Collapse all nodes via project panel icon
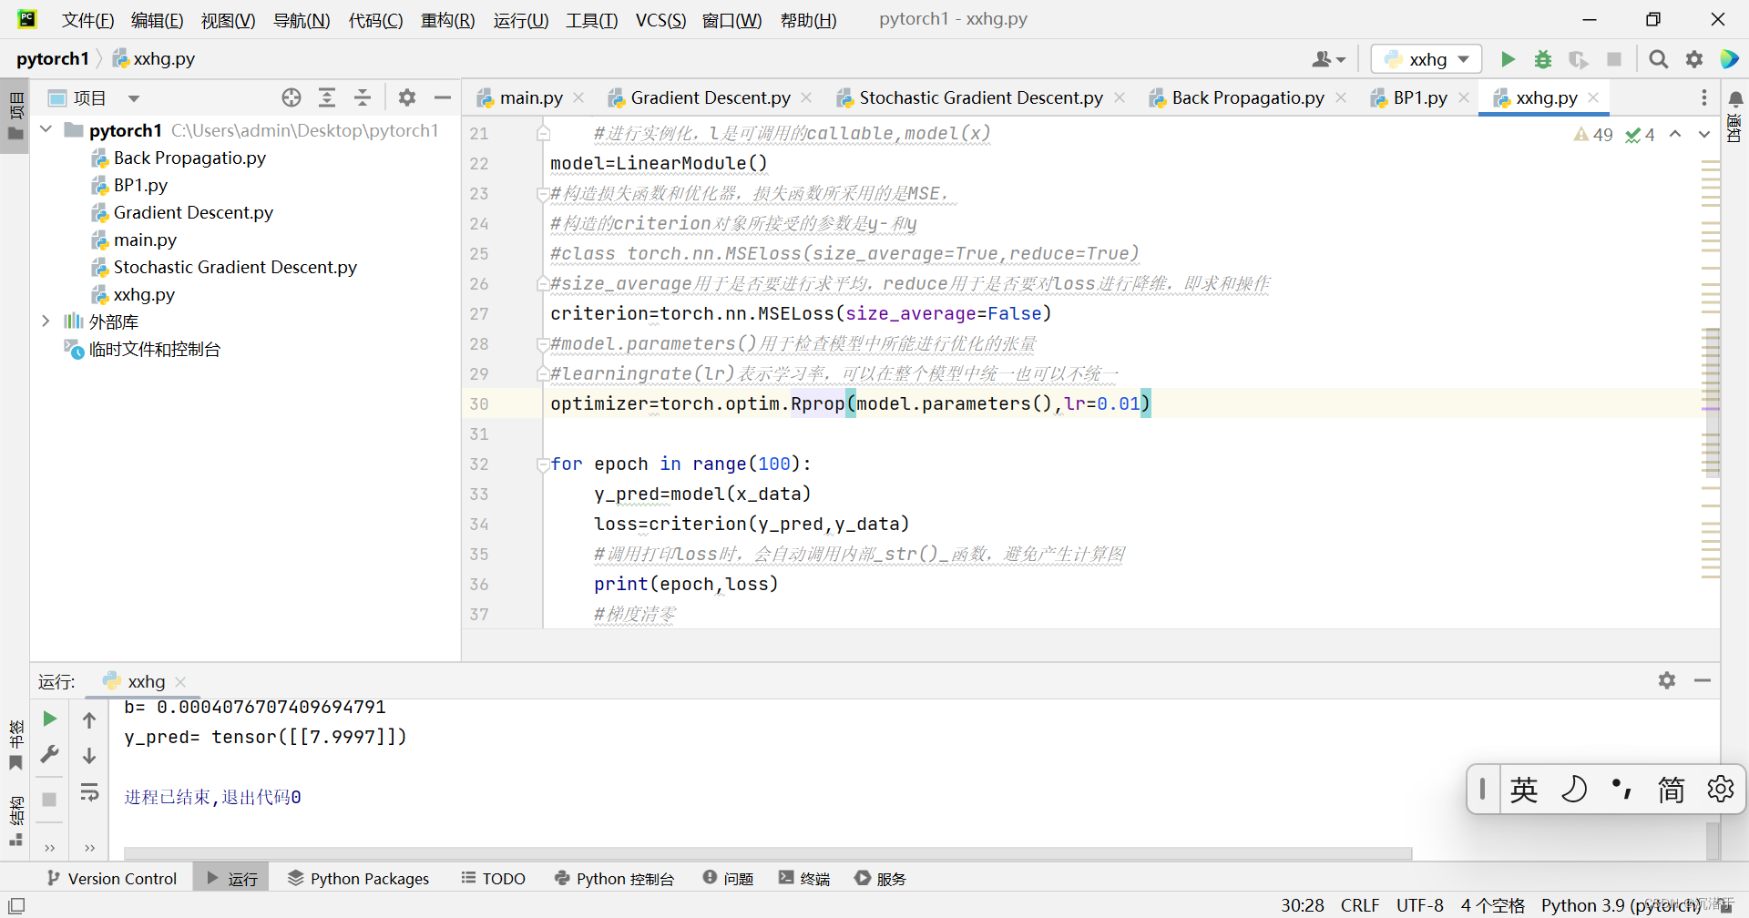Screen dimensions: 1749x918 click(x=362, y=97)
